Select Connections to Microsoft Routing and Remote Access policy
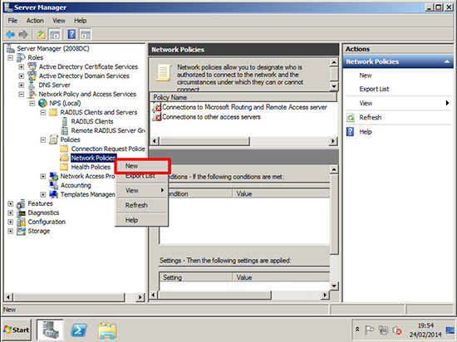457x342 pixels. click(244, 107)
